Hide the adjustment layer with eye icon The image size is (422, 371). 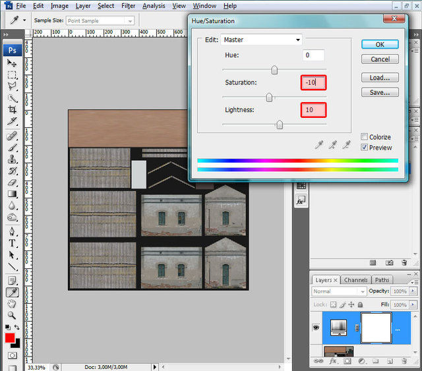click(x=316, y=327)
